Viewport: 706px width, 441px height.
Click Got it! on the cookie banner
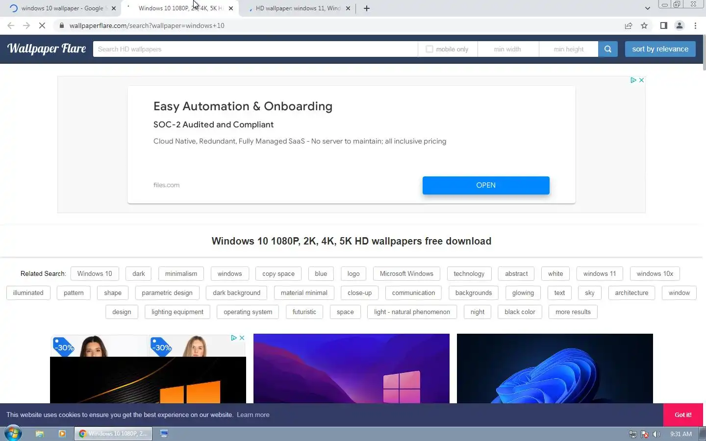click(683, 415)
